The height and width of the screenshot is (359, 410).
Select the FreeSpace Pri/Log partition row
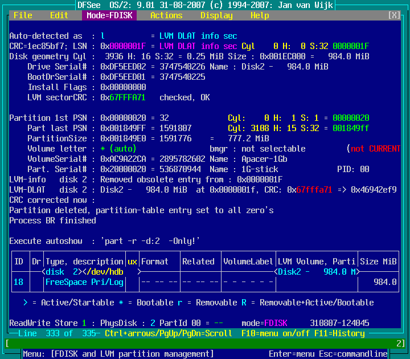coord(84,282)
